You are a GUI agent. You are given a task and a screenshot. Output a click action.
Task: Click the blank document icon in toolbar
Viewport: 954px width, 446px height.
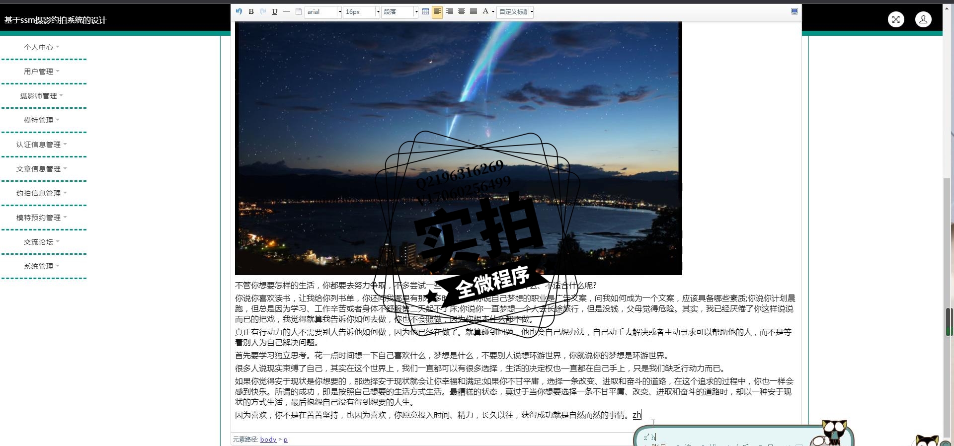point(299,11)
